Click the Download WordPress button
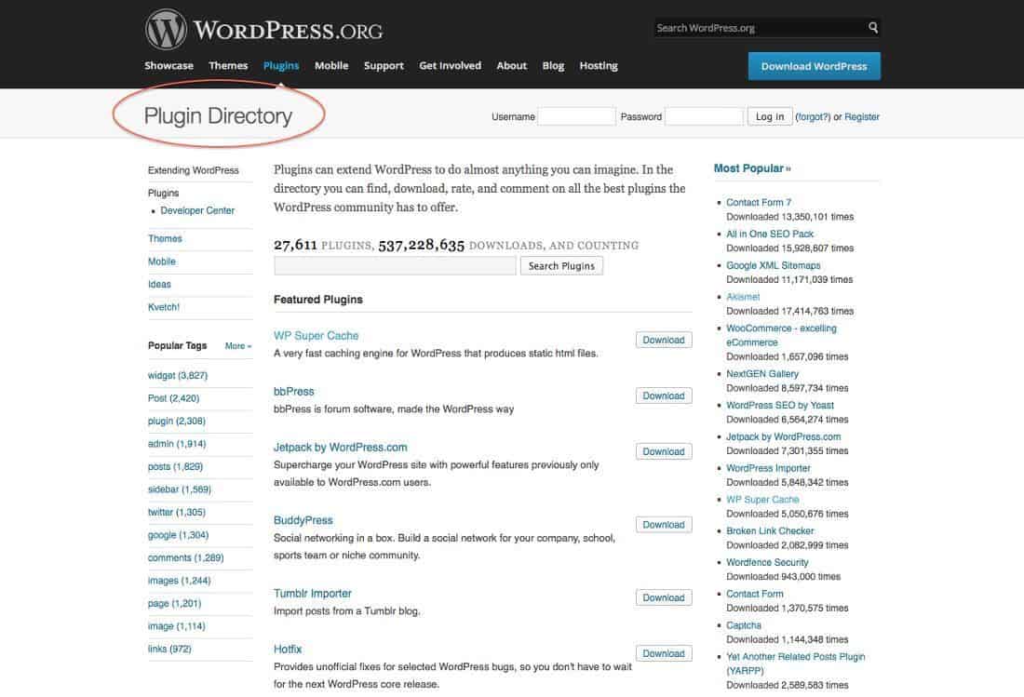This screenshot has height=697, width=1024. coord(814,66)
